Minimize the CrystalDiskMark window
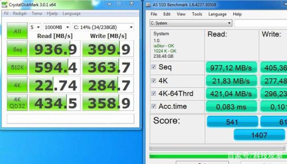Viewport: 287px width, 164px height. point(109,4)
